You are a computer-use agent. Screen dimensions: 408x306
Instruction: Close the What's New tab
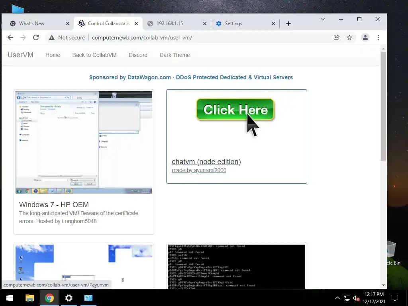coord(68,24)
